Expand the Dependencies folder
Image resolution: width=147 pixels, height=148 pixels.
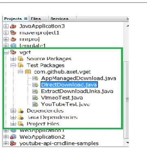pyautogui.click(x=13, y=111)
